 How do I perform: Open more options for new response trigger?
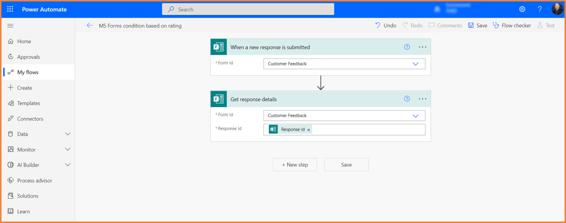pyautogui.click(x=422, y=47)
